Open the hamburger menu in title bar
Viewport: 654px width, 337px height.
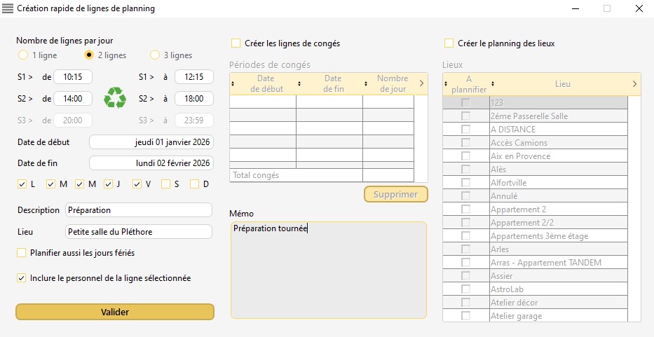coord(8,8)
